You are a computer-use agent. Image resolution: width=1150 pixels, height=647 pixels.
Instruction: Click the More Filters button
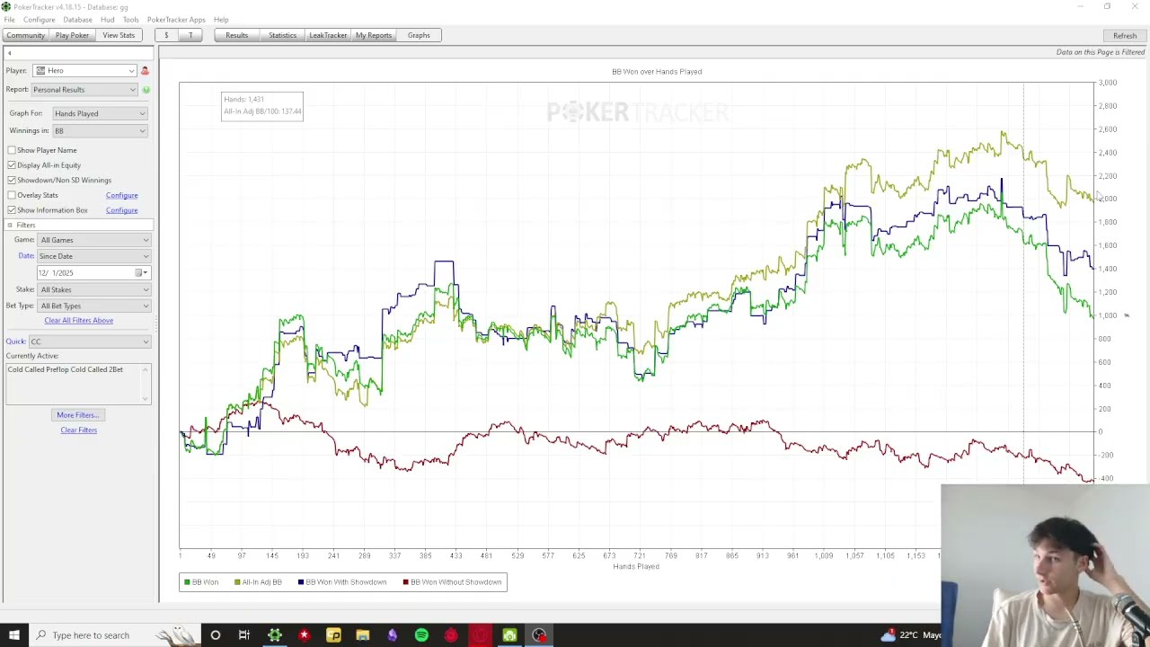tap(79, 415)
